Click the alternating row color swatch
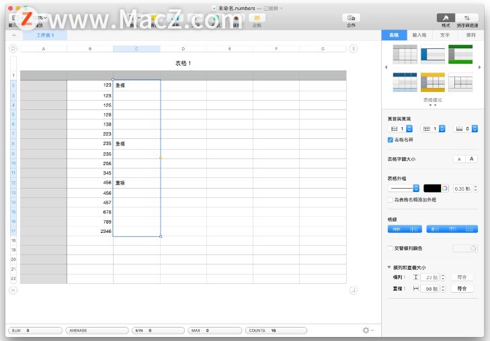Screen dimensions: 490x341 click(462, 248)
